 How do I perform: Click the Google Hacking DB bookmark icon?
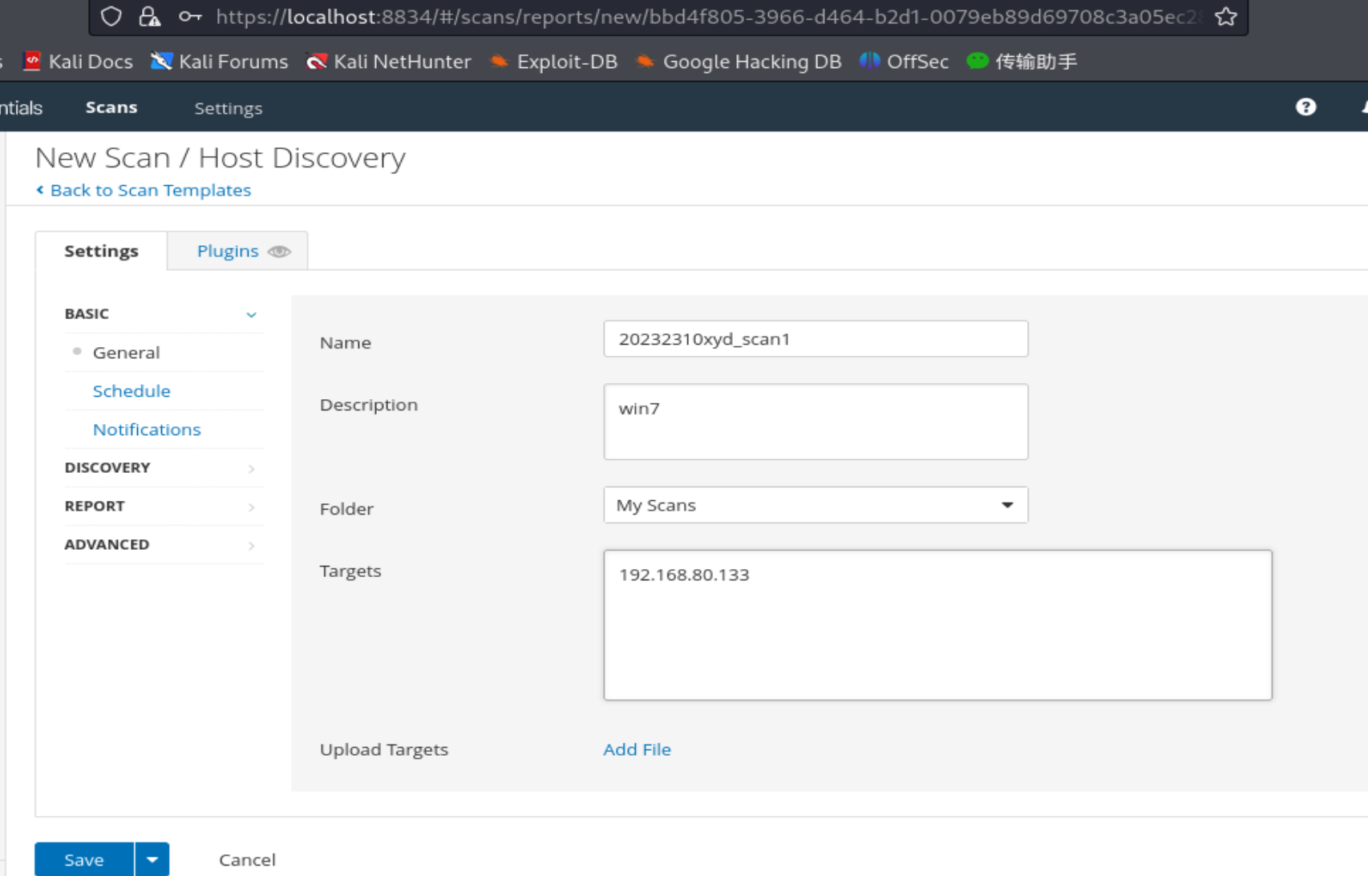pos(645,61)
